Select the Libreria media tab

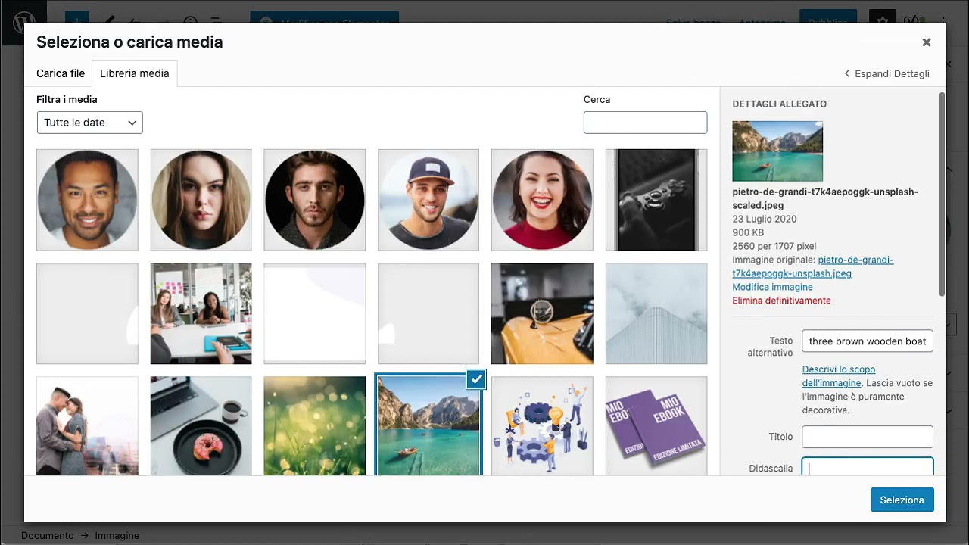click(x=135, y=73)
